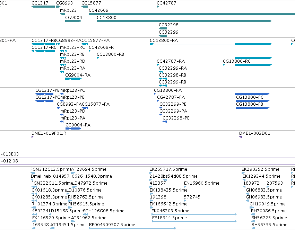The width and height of the screenshot is (295, 230).
Task: Select protein CG32299-PB label
Action: [x=173, y=104]
